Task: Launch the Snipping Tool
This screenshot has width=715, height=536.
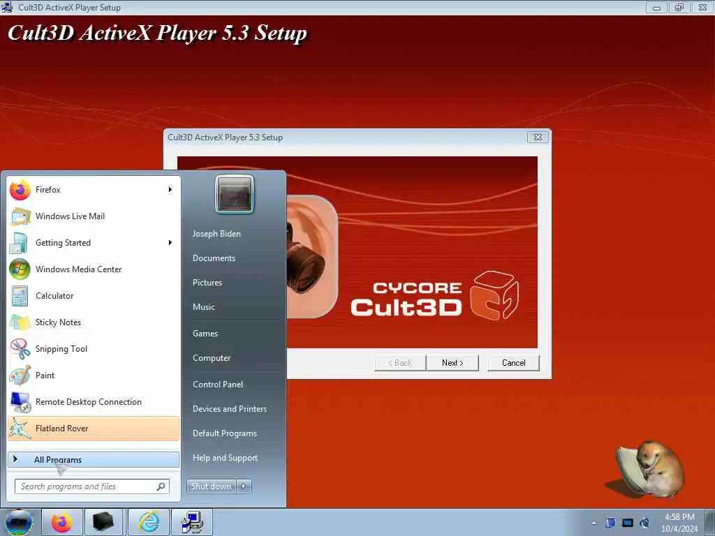Action: click(x=94, y=349)
